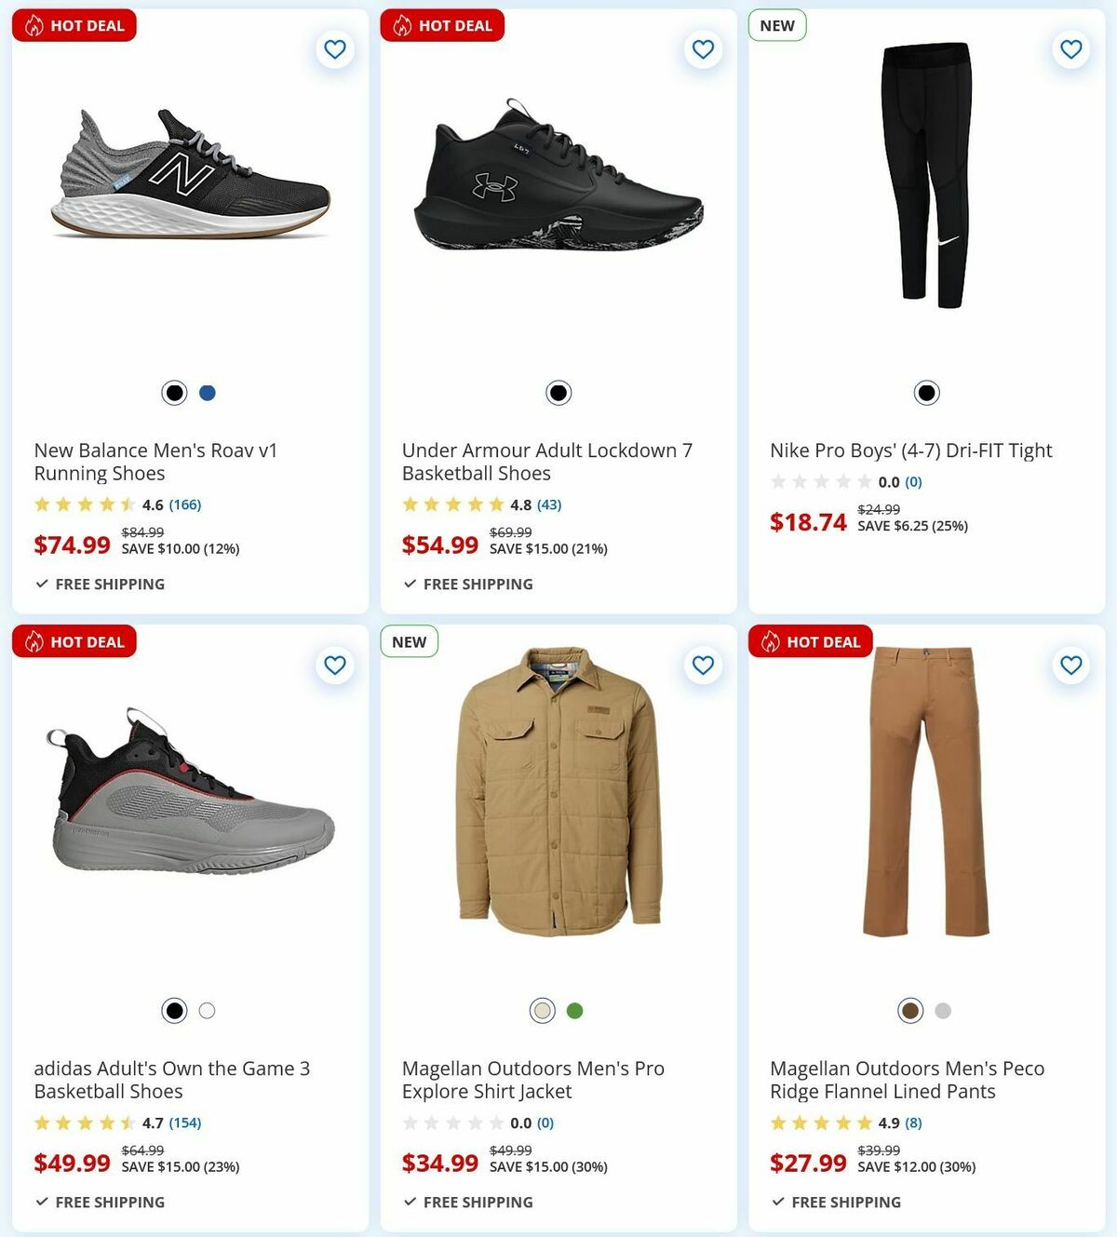Click the heart on Nike Pro Dri-FIT Tight
Image resolution: width=1117 pixels, height=1237 pixels.
coord(1069,49)
